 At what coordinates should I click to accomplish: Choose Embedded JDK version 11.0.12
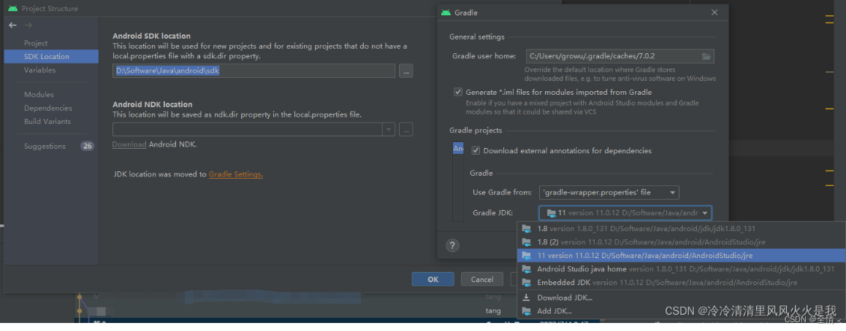tap(666, 282)
